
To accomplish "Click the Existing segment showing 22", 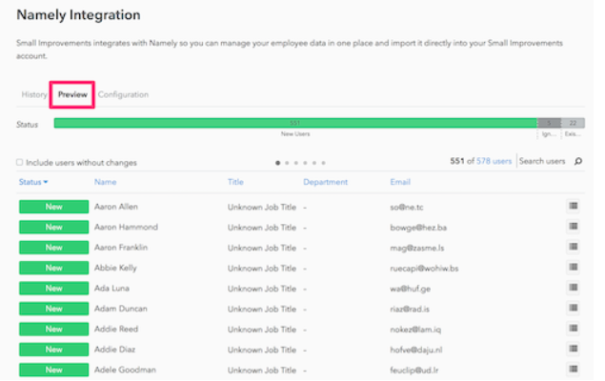I will coord(573,123).
